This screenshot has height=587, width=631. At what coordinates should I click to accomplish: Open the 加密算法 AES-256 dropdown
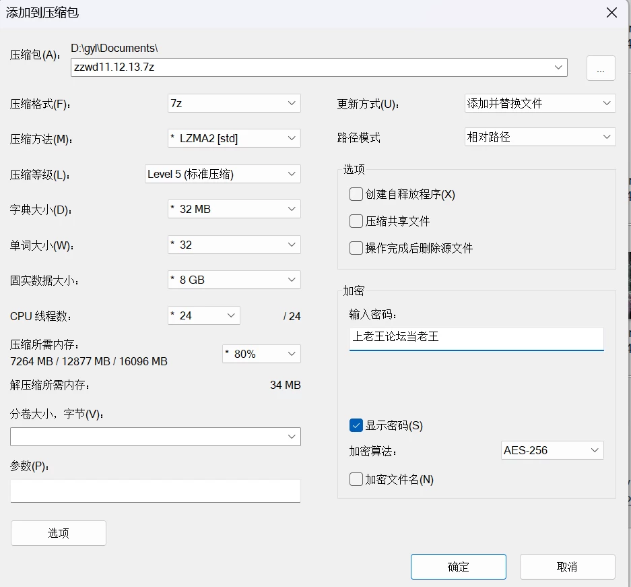point(552,450)
